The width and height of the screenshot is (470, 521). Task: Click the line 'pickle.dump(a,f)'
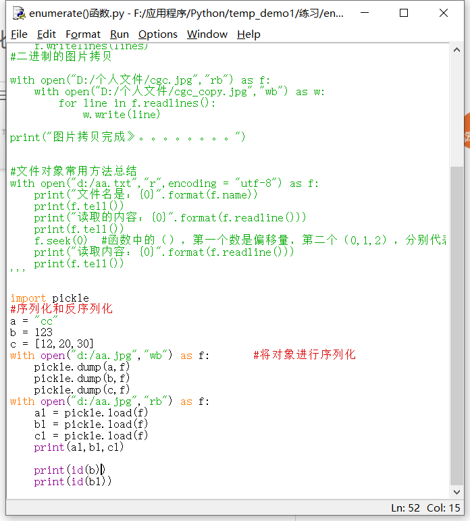click(x=82, y=367)
